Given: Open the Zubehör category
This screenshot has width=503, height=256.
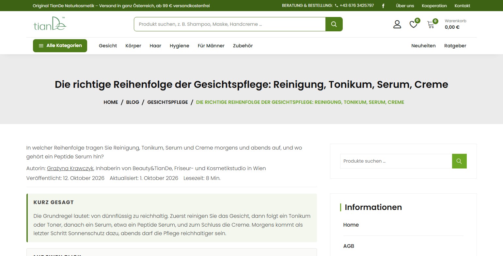Looking at the screenshot, I should (x=243, y=46).
